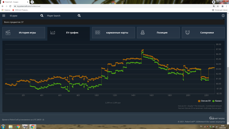This screenshot has height=129, width=229.
Task: Click the address bar URL my.pokercraft.com
Action: [x=28, y=6]
